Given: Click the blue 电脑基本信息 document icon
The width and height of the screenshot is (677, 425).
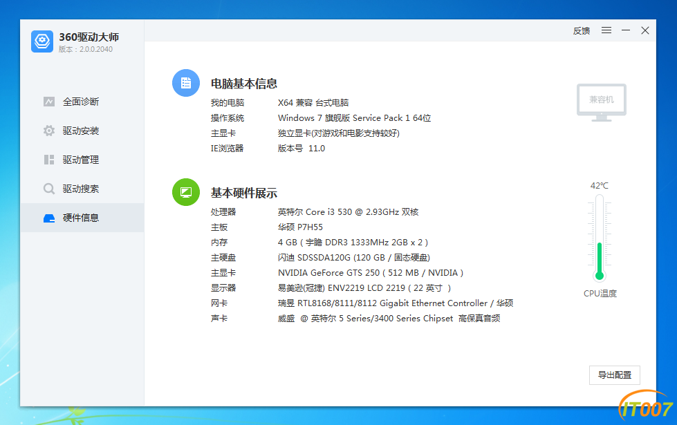Looking at the screenshot, I should coord(186,83).
